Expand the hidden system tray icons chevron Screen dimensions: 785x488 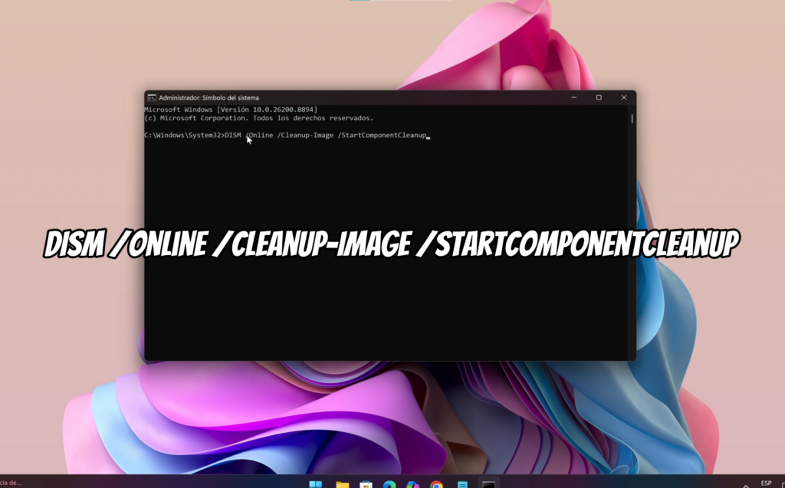tap(746, 485)
